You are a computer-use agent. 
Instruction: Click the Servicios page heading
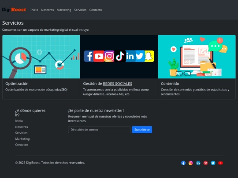point(13,23)
